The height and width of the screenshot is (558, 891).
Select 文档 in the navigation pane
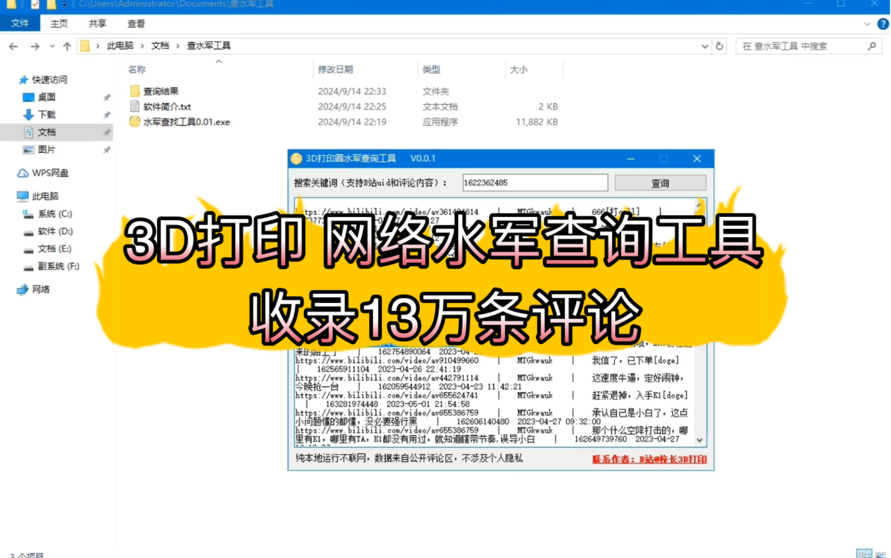[47, 132]
